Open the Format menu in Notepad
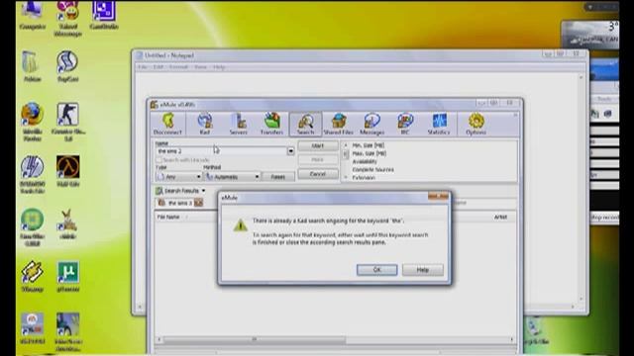 [178, 67]
